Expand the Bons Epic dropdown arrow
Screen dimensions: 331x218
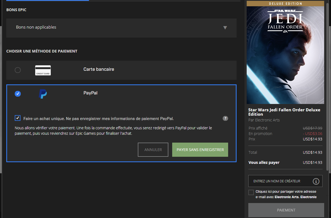(x=225, y=27)
